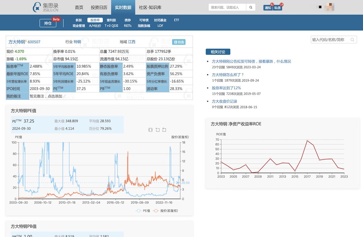Click the Jisilu logo in header
The width and height of the screenshot is (363, 237).
pos(46,7)
